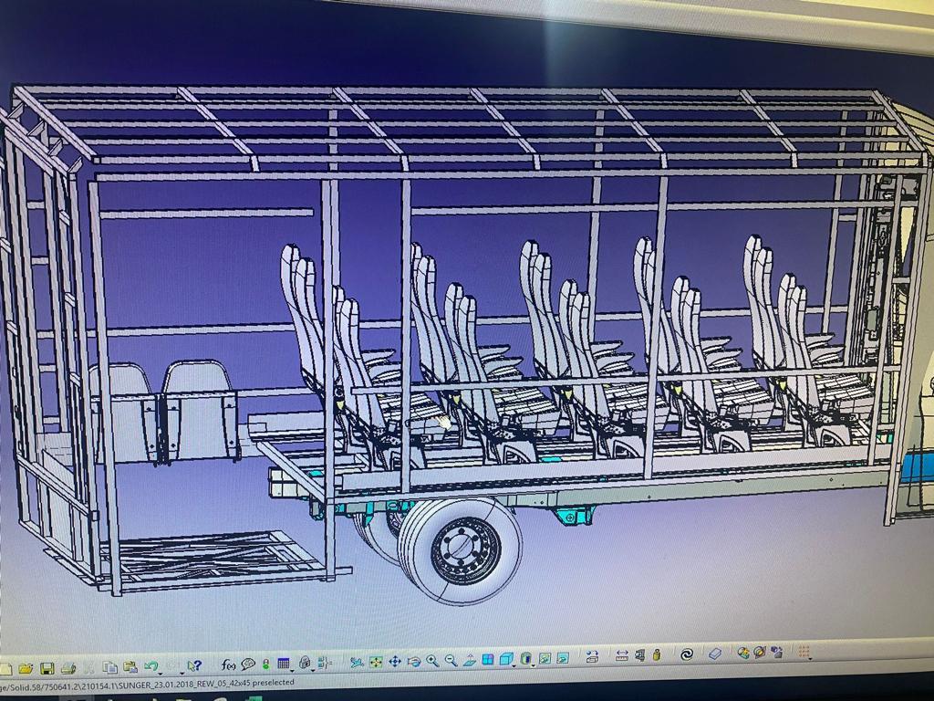The height and width of the screenshot is (701, 934).
Task: Zoom In on the model
Action: click(x=432, y=661)
